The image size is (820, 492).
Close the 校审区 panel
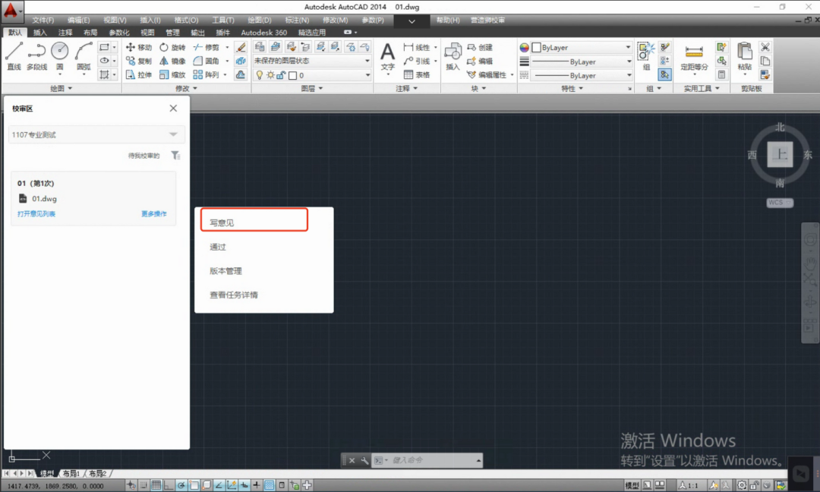(173, 109)
